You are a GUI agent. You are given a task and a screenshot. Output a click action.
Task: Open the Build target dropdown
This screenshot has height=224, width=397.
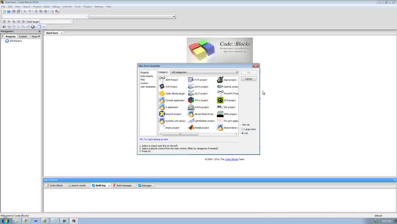pos(57,21)
